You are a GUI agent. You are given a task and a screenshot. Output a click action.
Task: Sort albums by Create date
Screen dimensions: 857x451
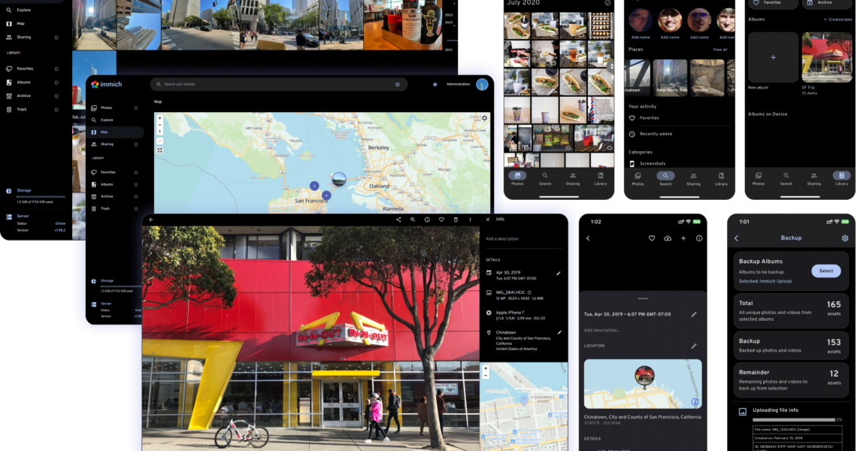click(x=840, y=19)
